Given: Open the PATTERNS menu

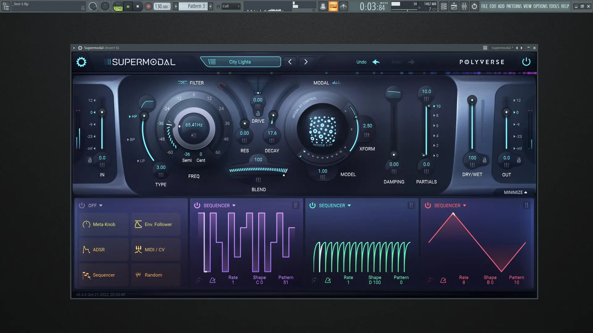Looking at the screenshot, I should tap(514, 6).
